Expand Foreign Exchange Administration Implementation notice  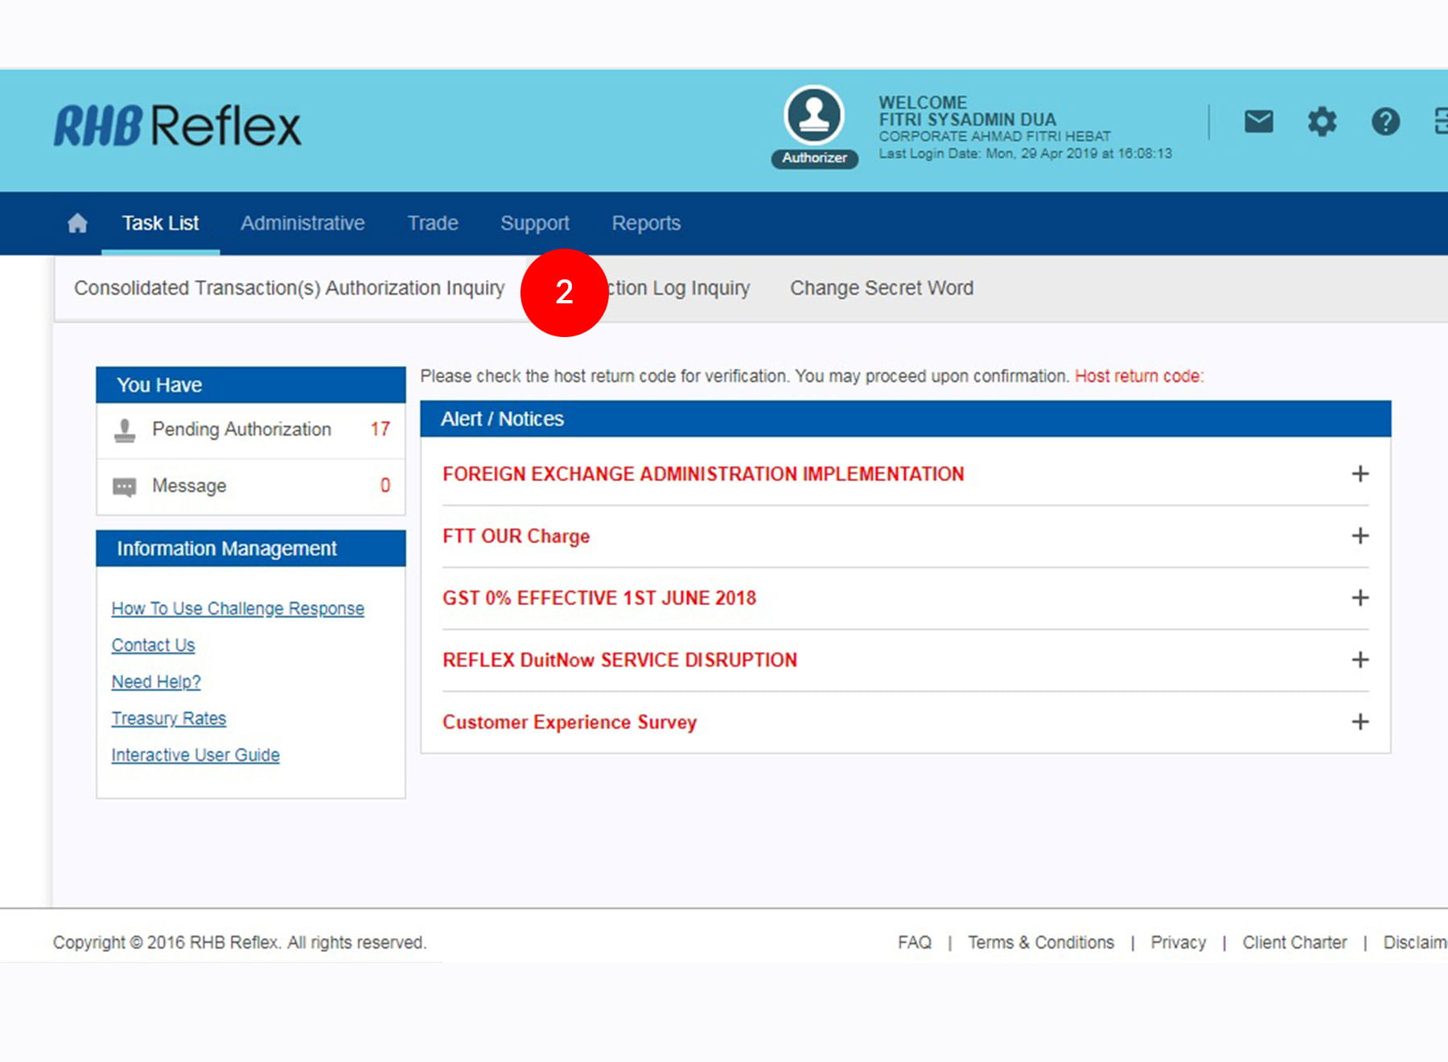1360,474
